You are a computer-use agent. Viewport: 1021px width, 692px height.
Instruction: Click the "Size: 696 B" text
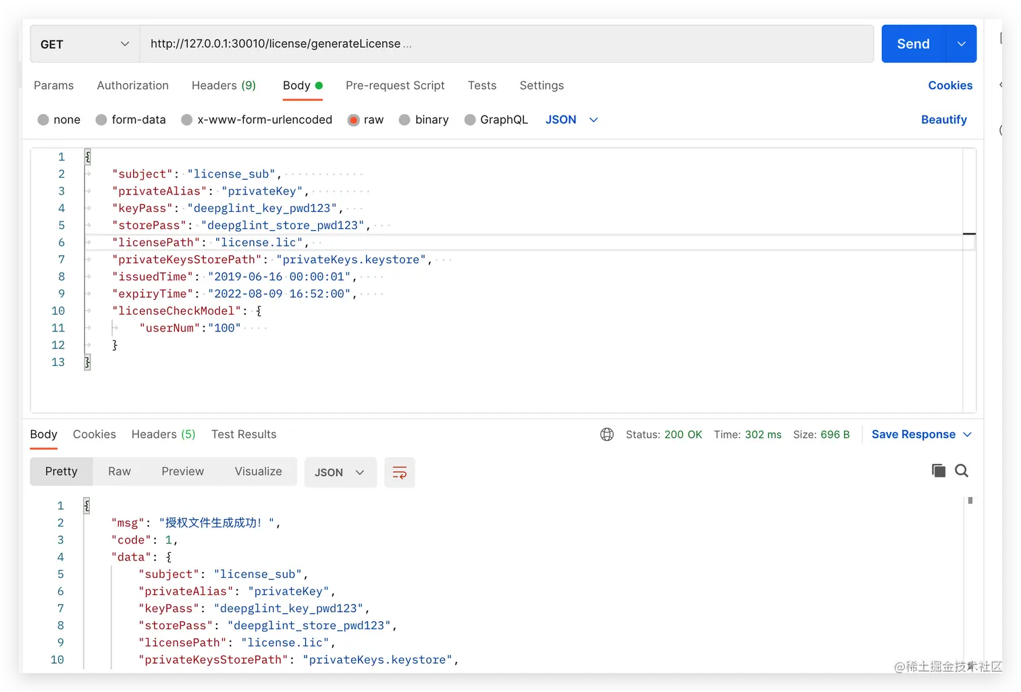coord(821,435)
